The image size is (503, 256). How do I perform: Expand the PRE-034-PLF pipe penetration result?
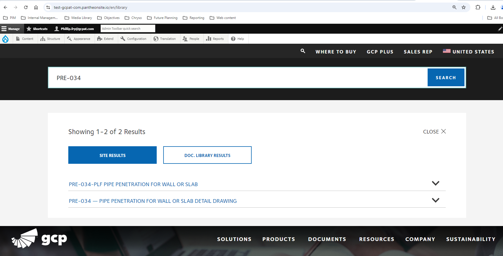click(435, 183)
